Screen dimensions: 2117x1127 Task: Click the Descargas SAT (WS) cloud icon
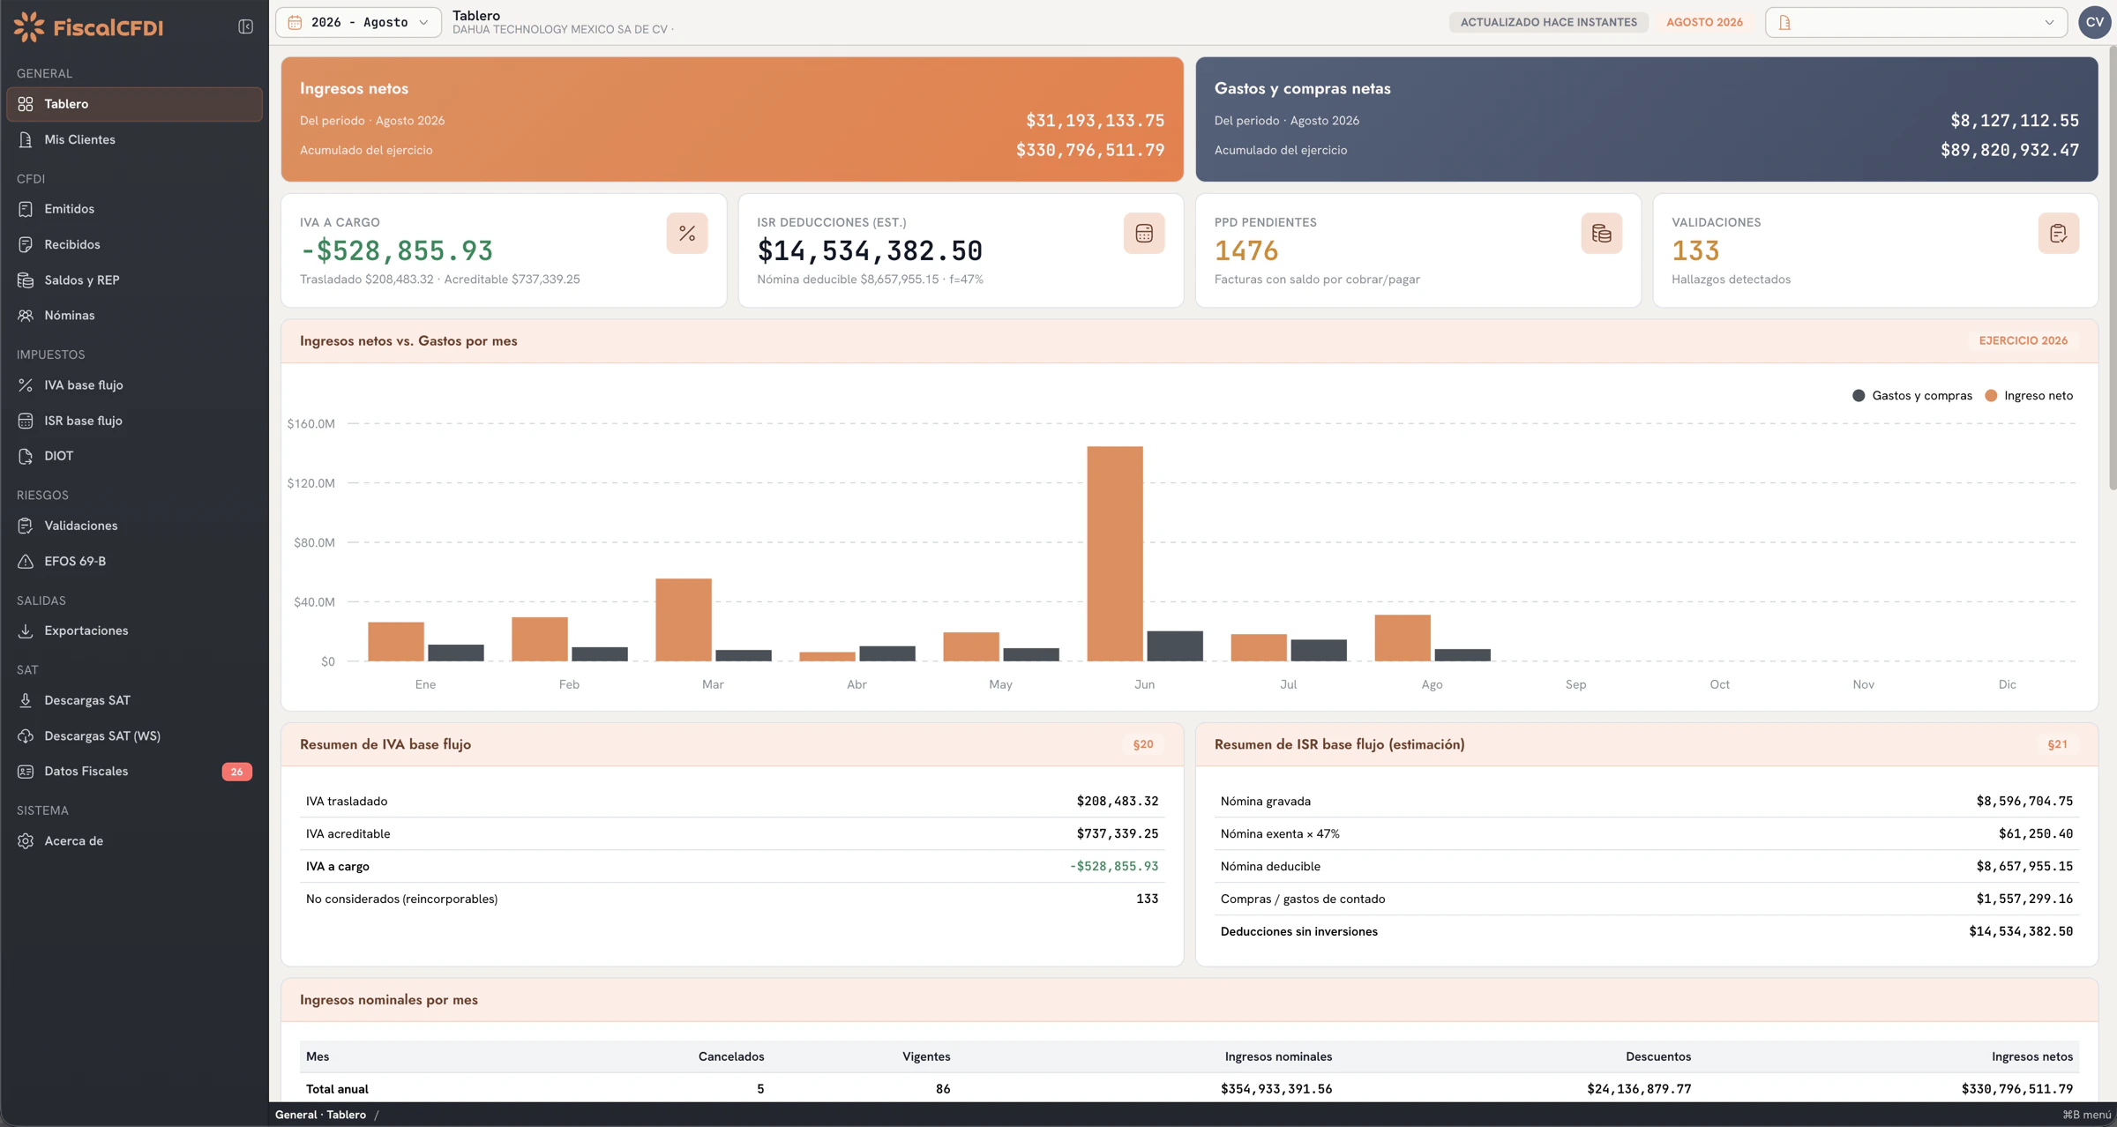tap(26, 736)
